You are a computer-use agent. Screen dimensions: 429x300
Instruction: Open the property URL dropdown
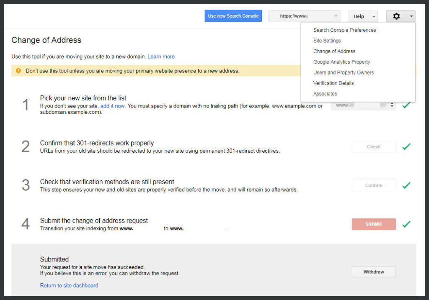[305, 16]
